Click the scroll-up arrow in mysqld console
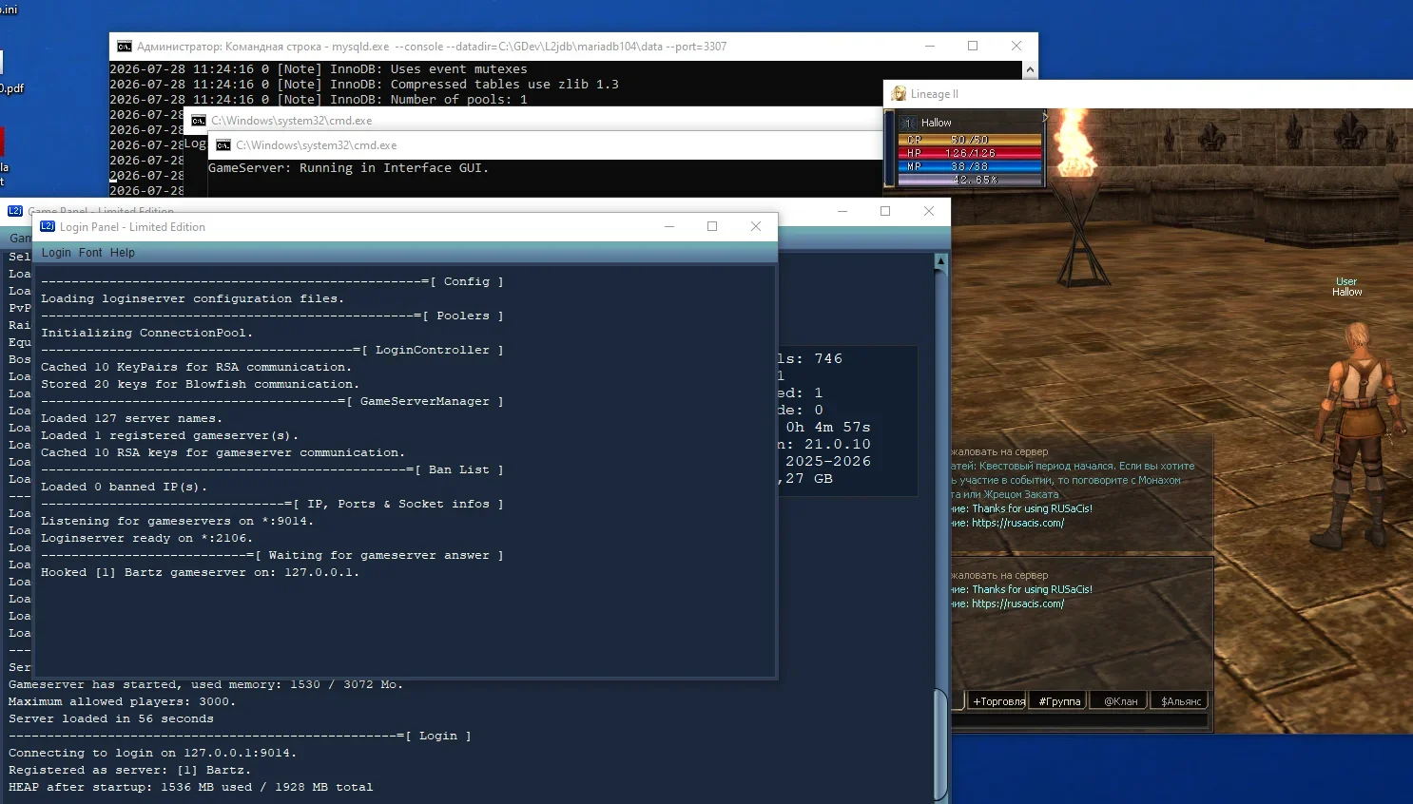This screenshot has height=804, width=1413. point(1030,69)
